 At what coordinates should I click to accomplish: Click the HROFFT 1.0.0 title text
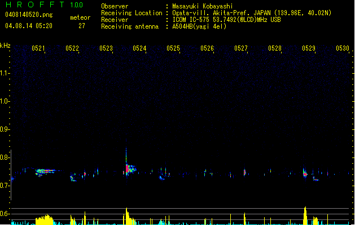(x=44, y=4)
